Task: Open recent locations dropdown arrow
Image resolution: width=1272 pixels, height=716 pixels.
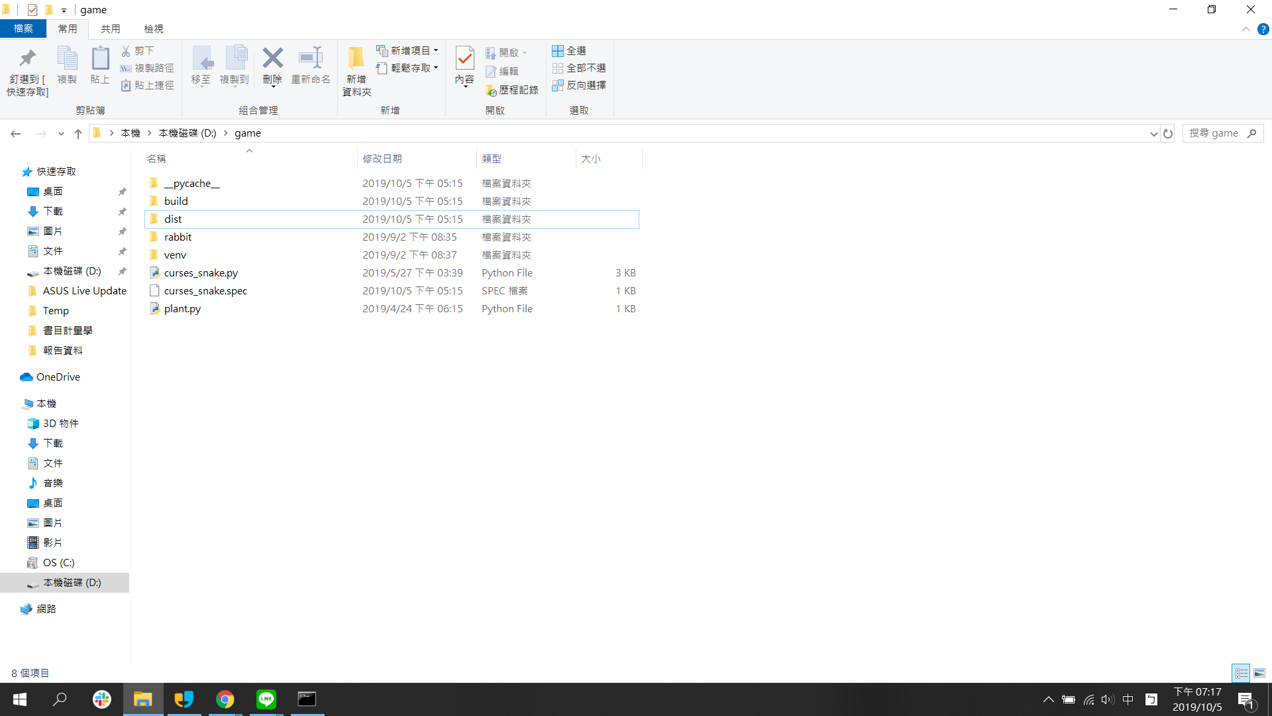Action: (x=61, y=133)
